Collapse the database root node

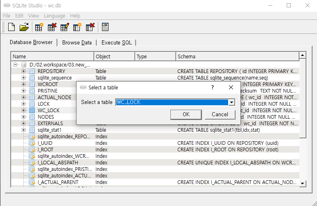(16, 64)
